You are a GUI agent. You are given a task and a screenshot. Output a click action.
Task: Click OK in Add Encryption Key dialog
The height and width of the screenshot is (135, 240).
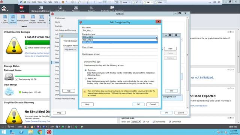(x=138, y=104)
